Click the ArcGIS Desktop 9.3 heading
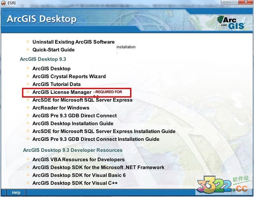 (43, 59)
